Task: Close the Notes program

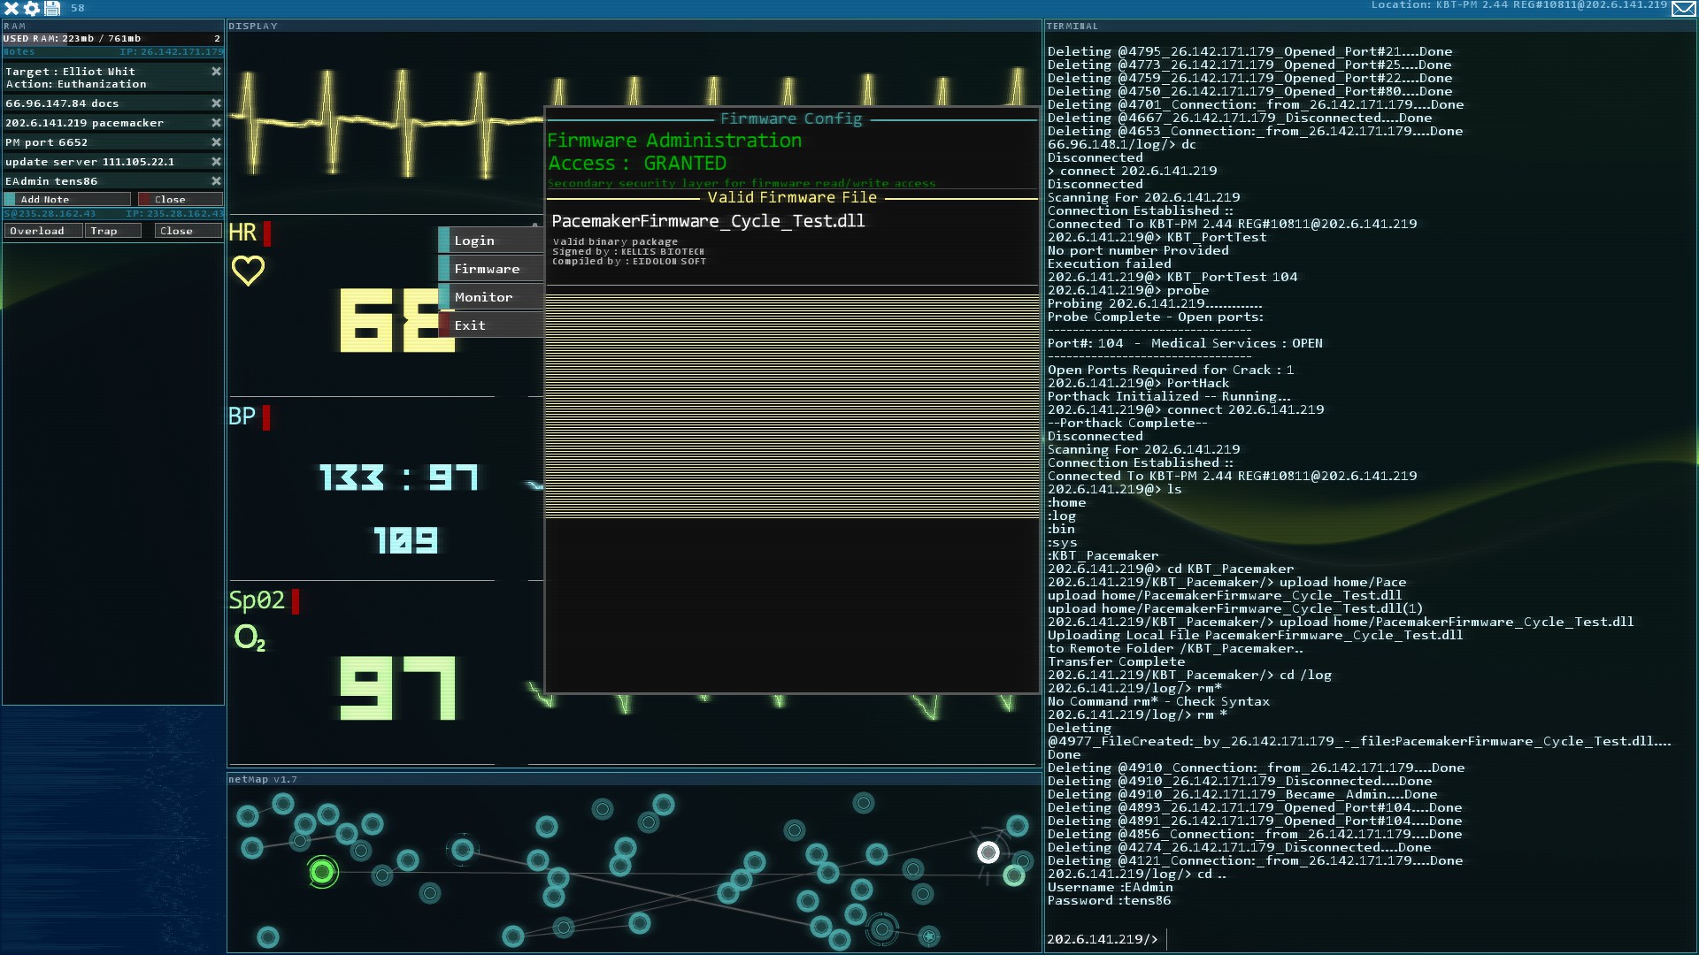Action: coord(180,200)
